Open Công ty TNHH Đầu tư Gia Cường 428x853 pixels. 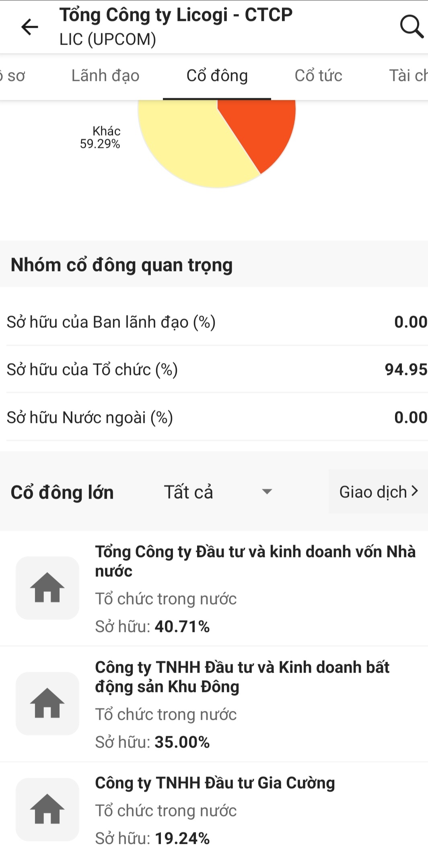tap(215, 783)
